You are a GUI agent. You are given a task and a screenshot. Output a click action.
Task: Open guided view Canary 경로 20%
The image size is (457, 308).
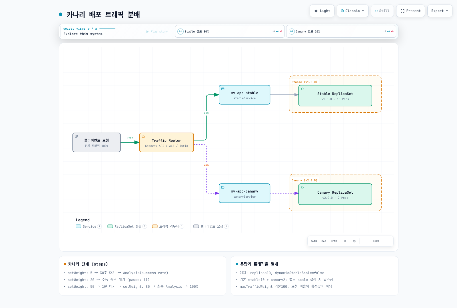pos(341,31)
